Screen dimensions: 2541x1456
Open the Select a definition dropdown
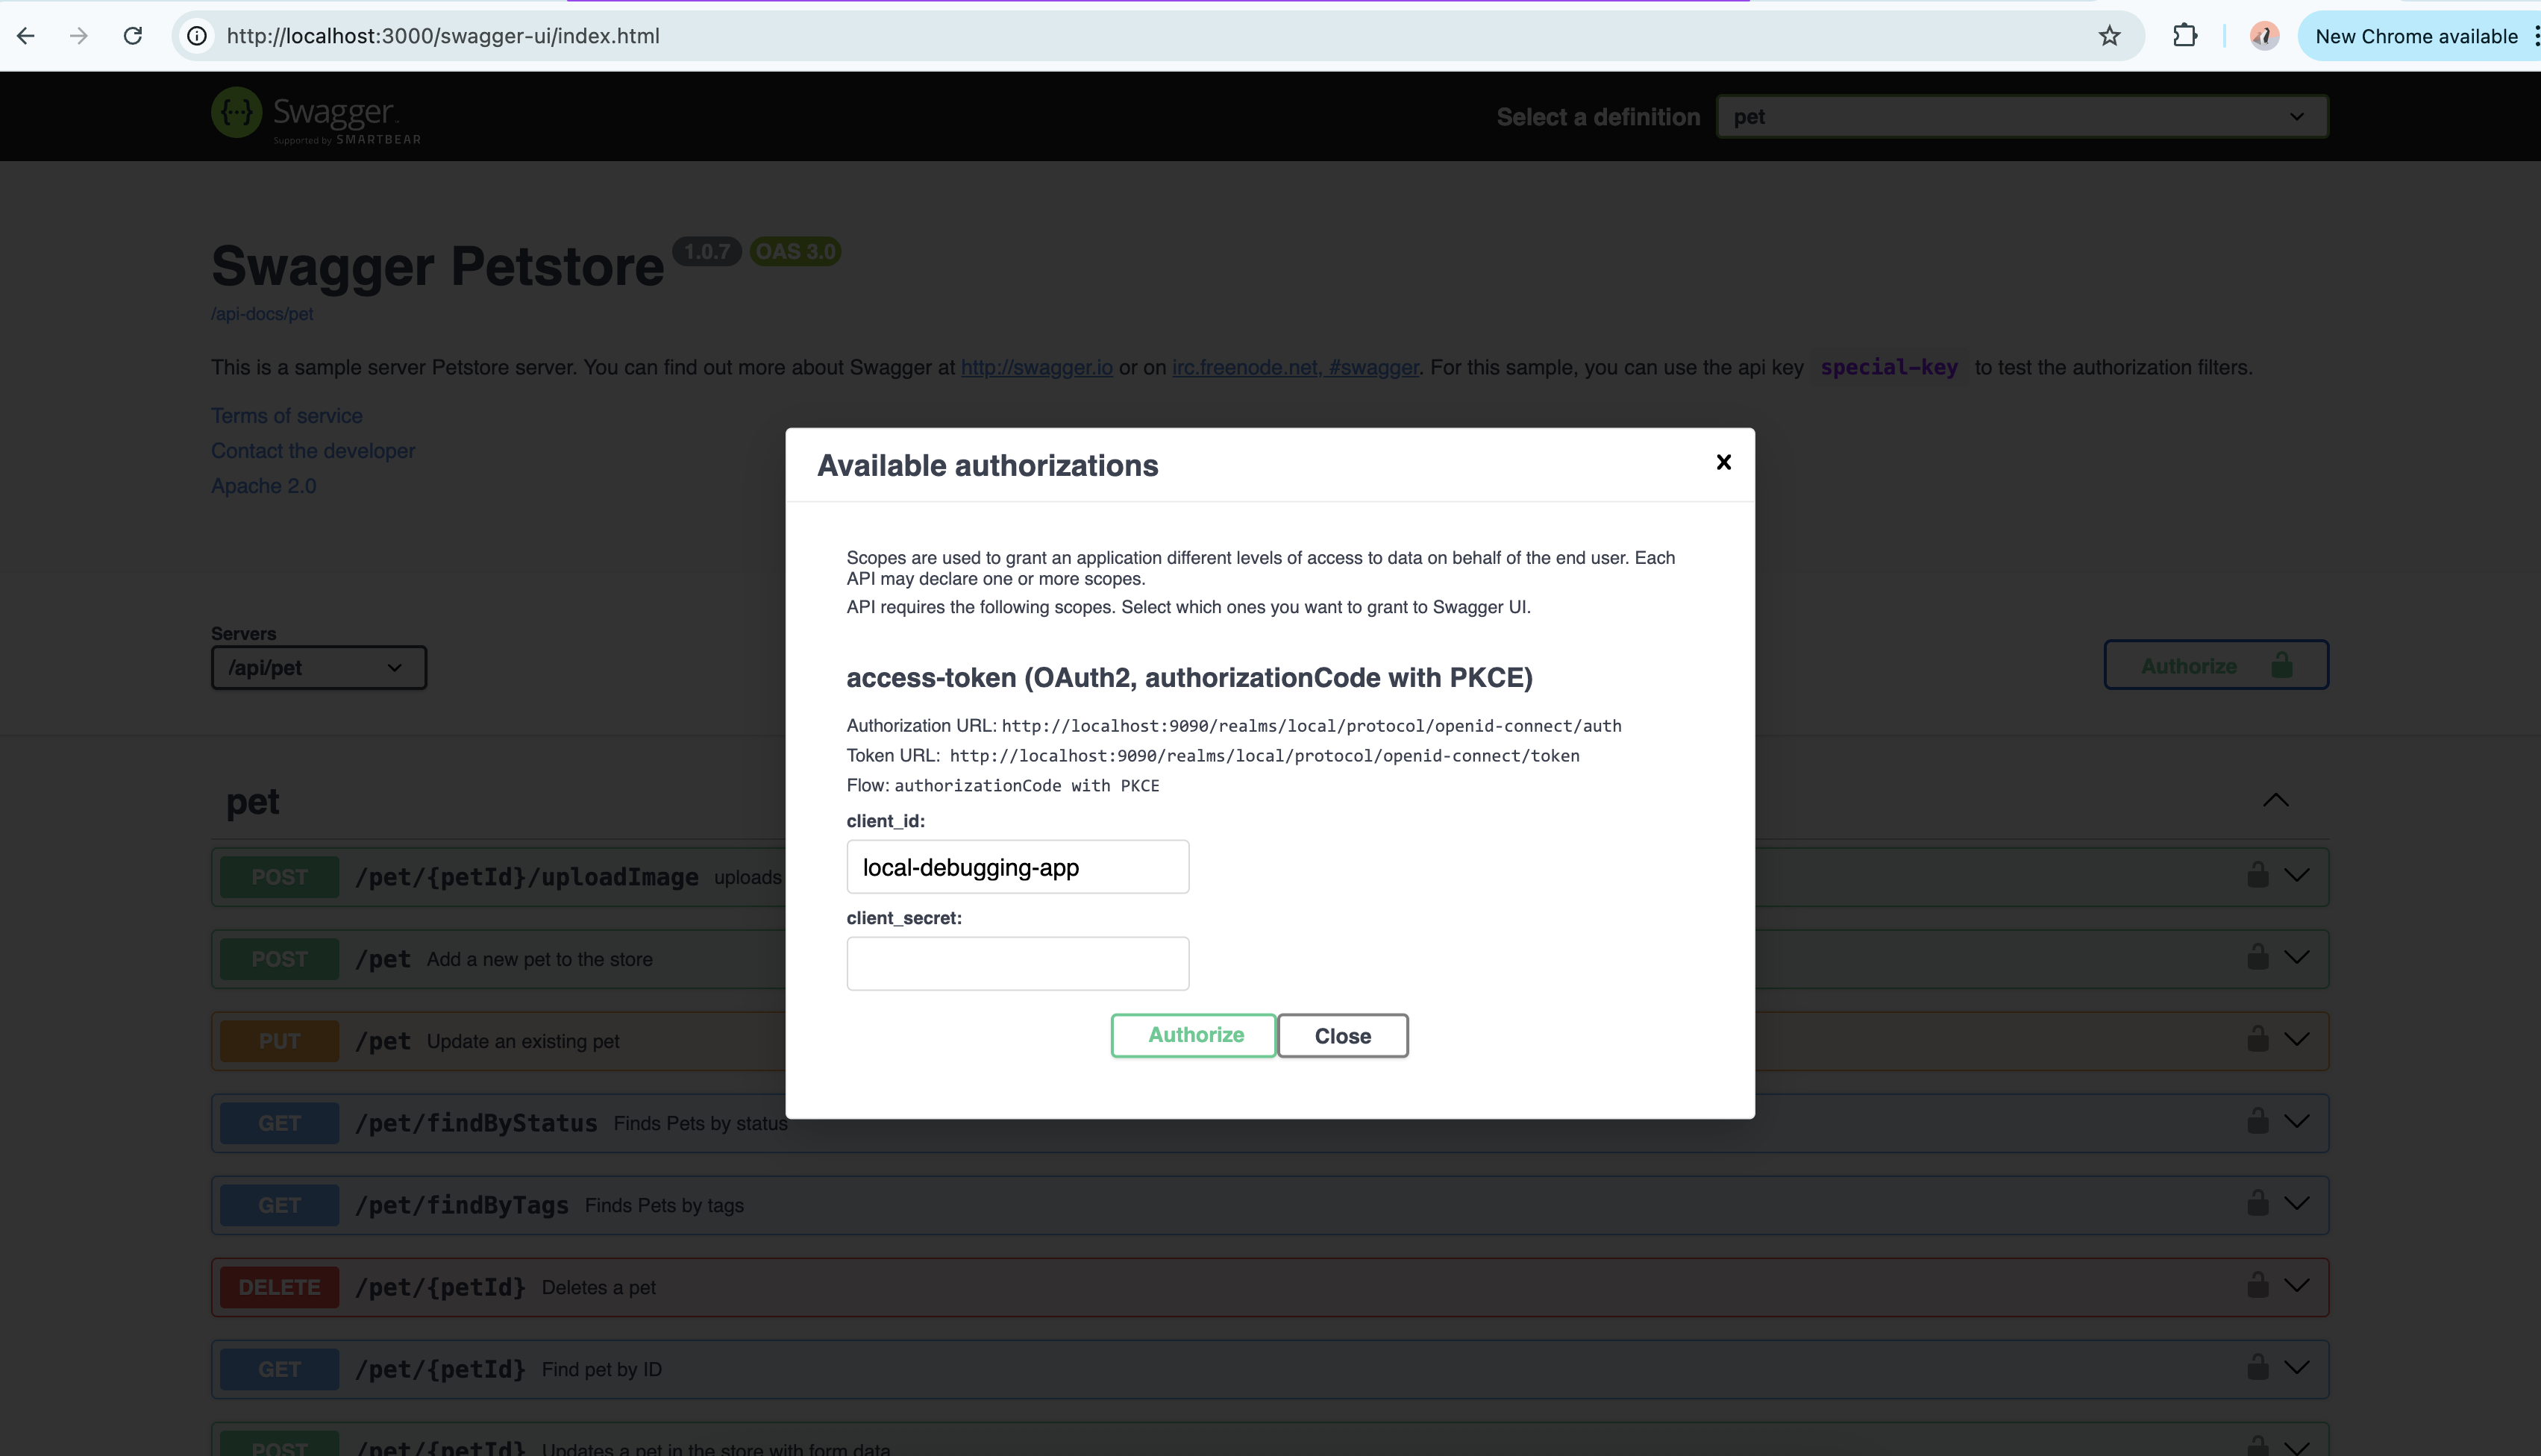point(2022,116)
